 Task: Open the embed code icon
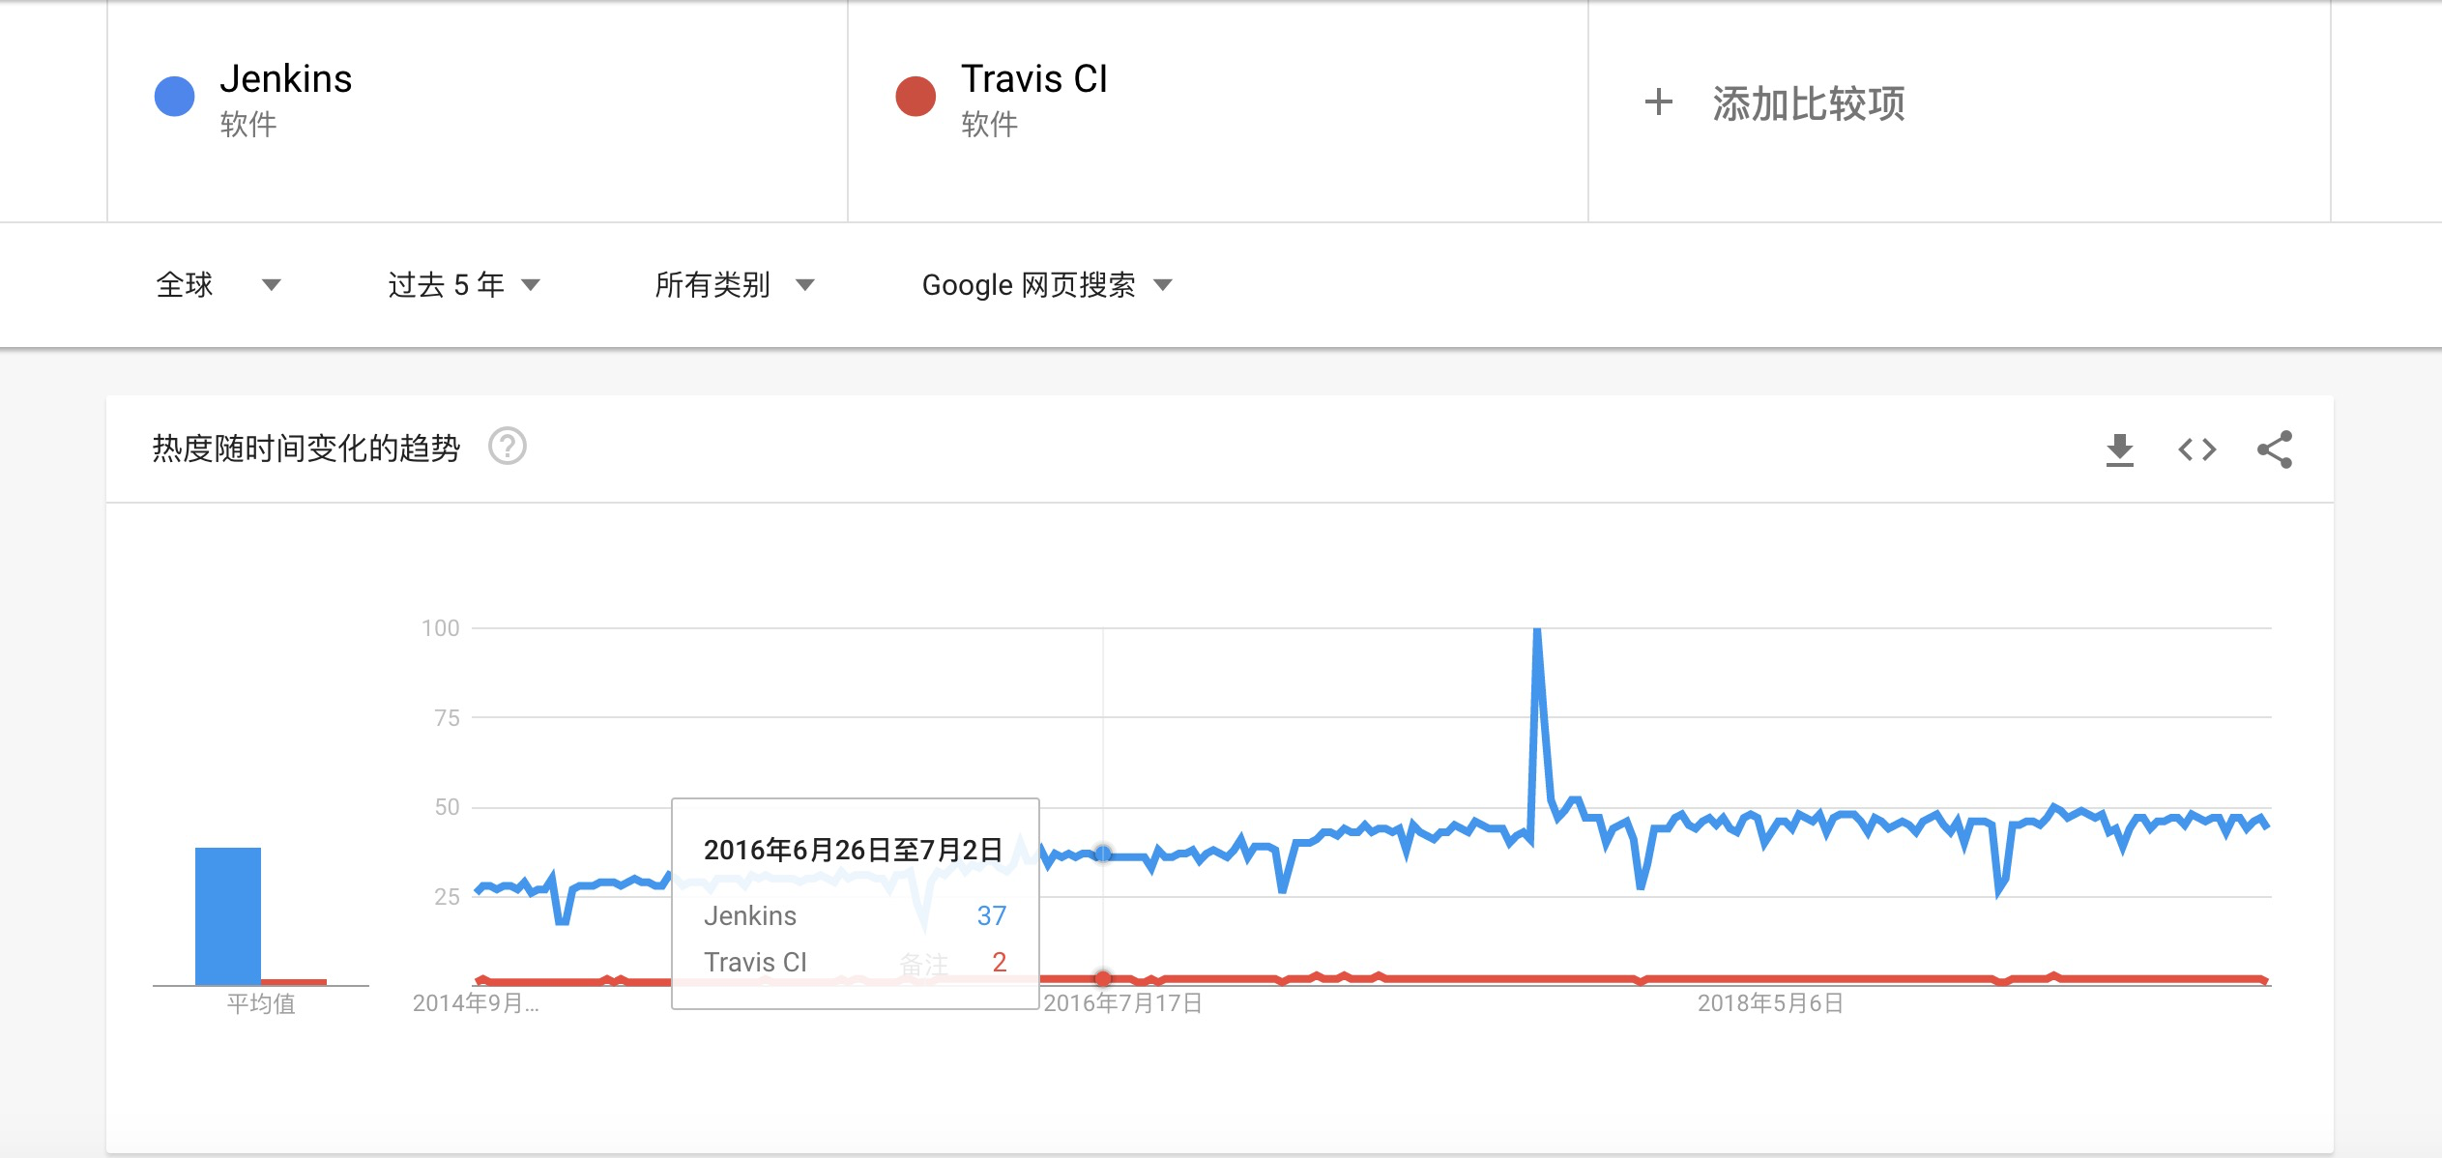[x=2196, y=449]
